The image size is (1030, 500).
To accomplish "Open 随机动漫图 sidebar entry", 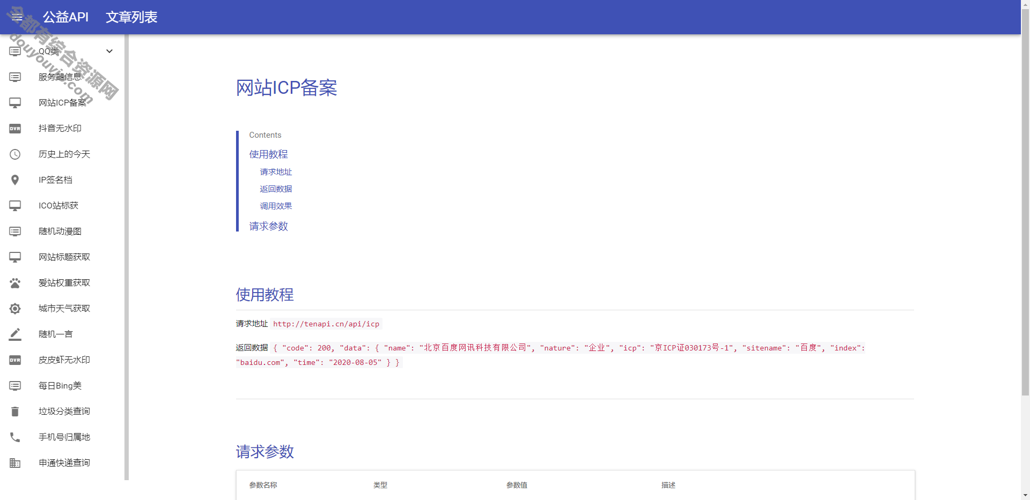I will [60, 232].
